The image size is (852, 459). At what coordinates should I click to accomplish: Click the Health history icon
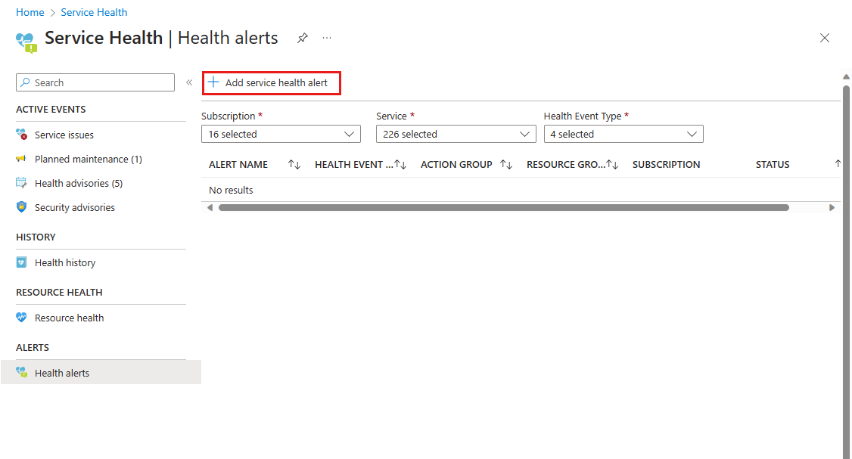click(x=21, y=262)
